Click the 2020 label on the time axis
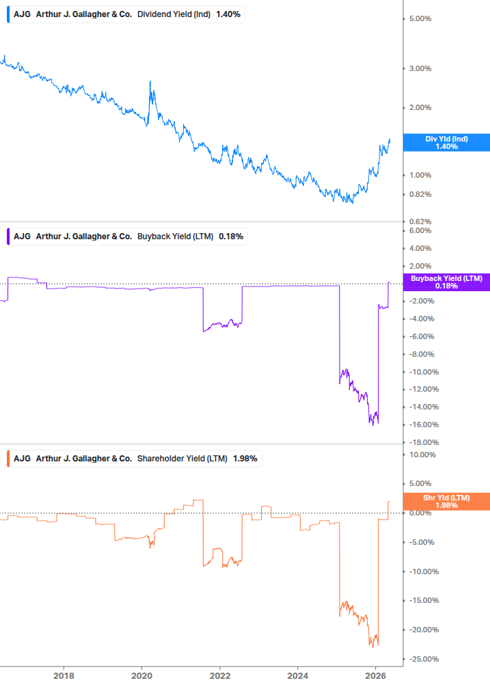The width and height of the screenshot is (490, 687). coord(142,675)
